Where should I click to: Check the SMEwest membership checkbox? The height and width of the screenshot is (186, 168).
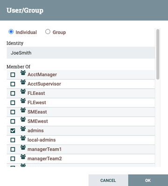pyautogui.click(x=13, y=121)
